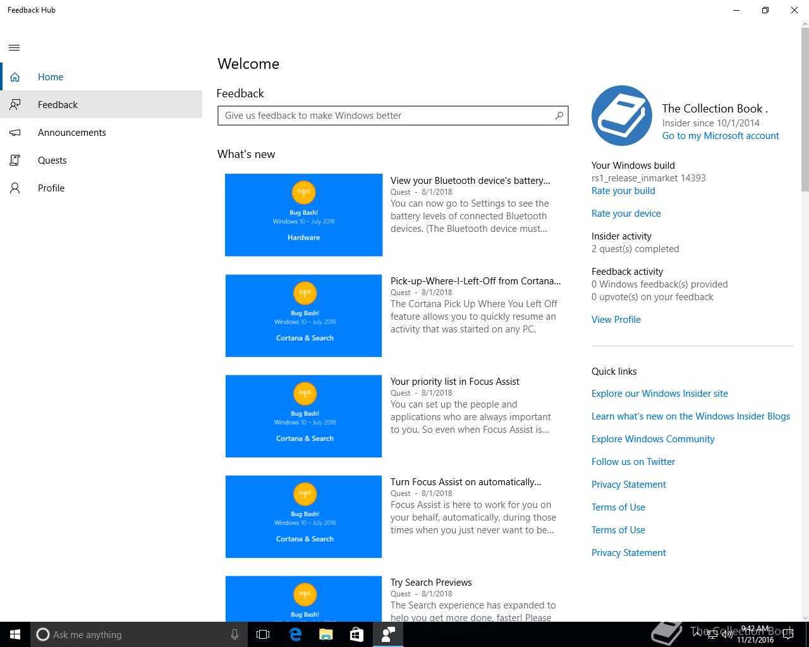Click Go to my Microsoft account
Viewport: 809px width, 647px height.
click(721, 136)
